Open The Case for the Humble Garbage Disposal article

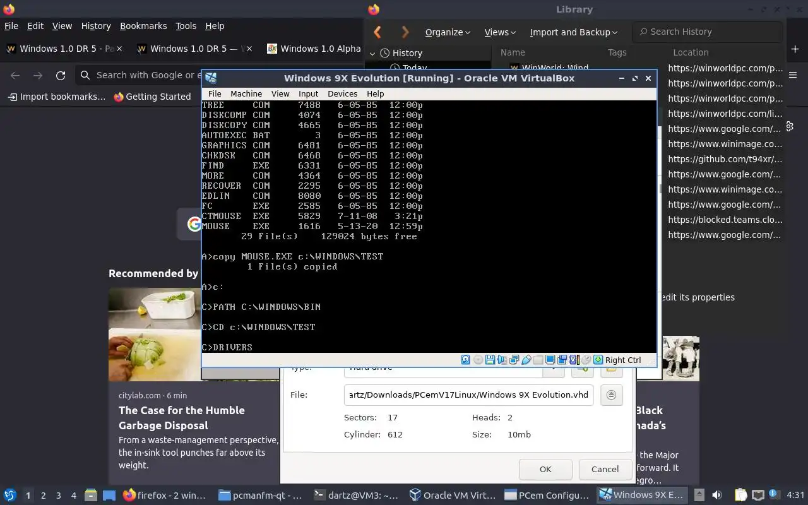pos(182,418)
